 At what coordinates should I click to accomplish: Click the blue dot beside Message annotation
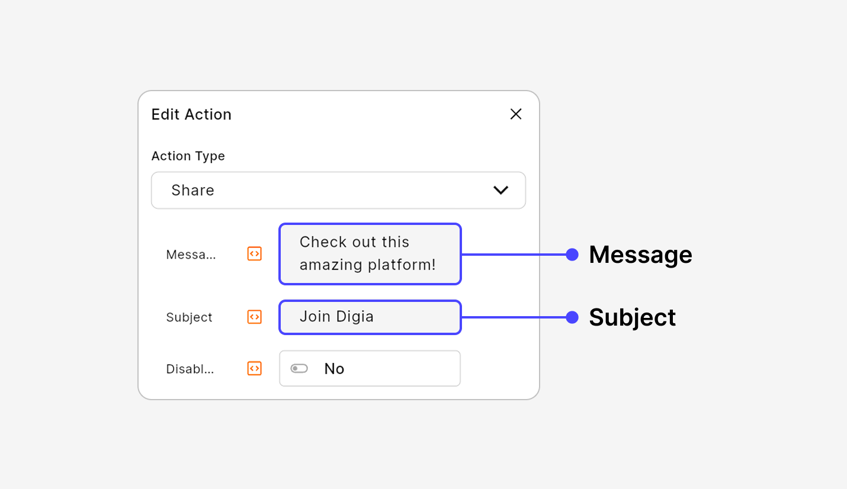pyautogui.click(x=572, y=255)
